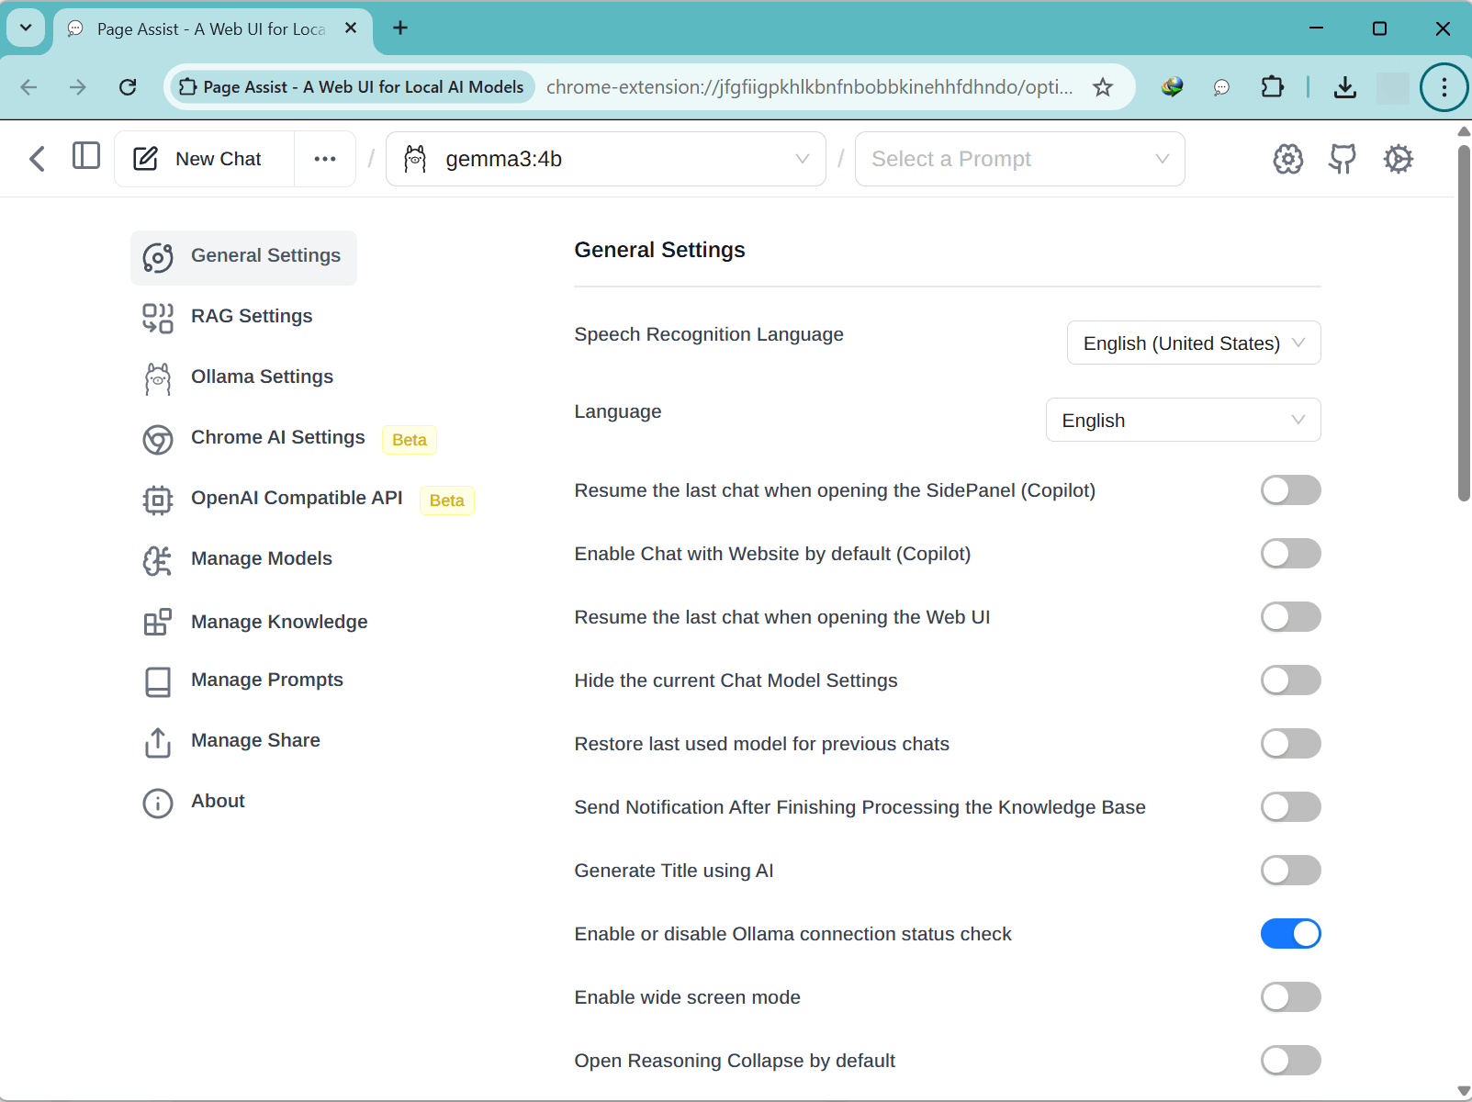
Task: Click the Manage Knowledge blocks icon
Action: point(158,622)
